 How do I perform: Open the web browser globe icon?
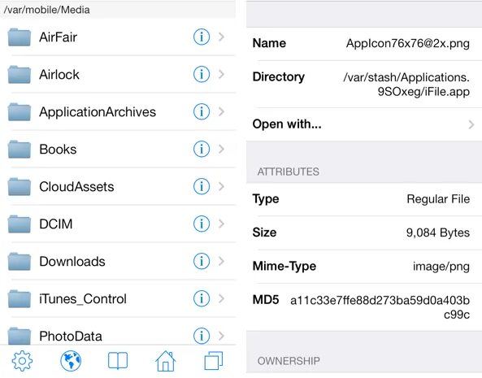pos(71,361)
